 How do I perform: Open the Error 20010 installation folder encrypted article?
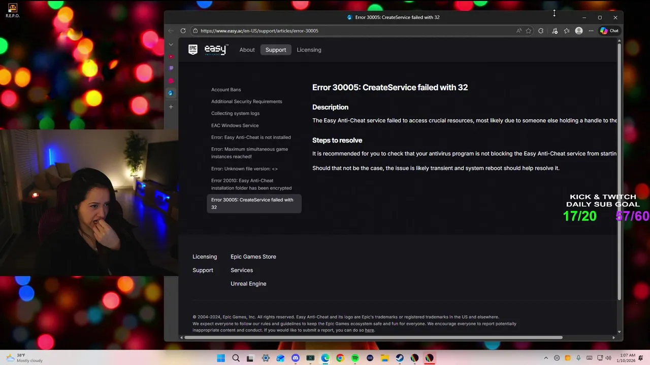[x=251, y=184]
